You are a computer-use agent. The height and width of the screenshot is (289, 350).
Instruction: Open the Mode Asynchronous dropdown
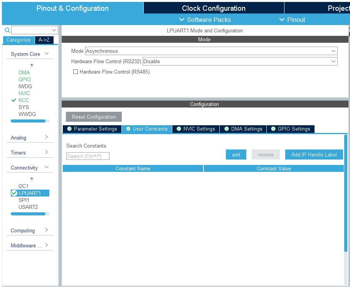coord(211,51)
